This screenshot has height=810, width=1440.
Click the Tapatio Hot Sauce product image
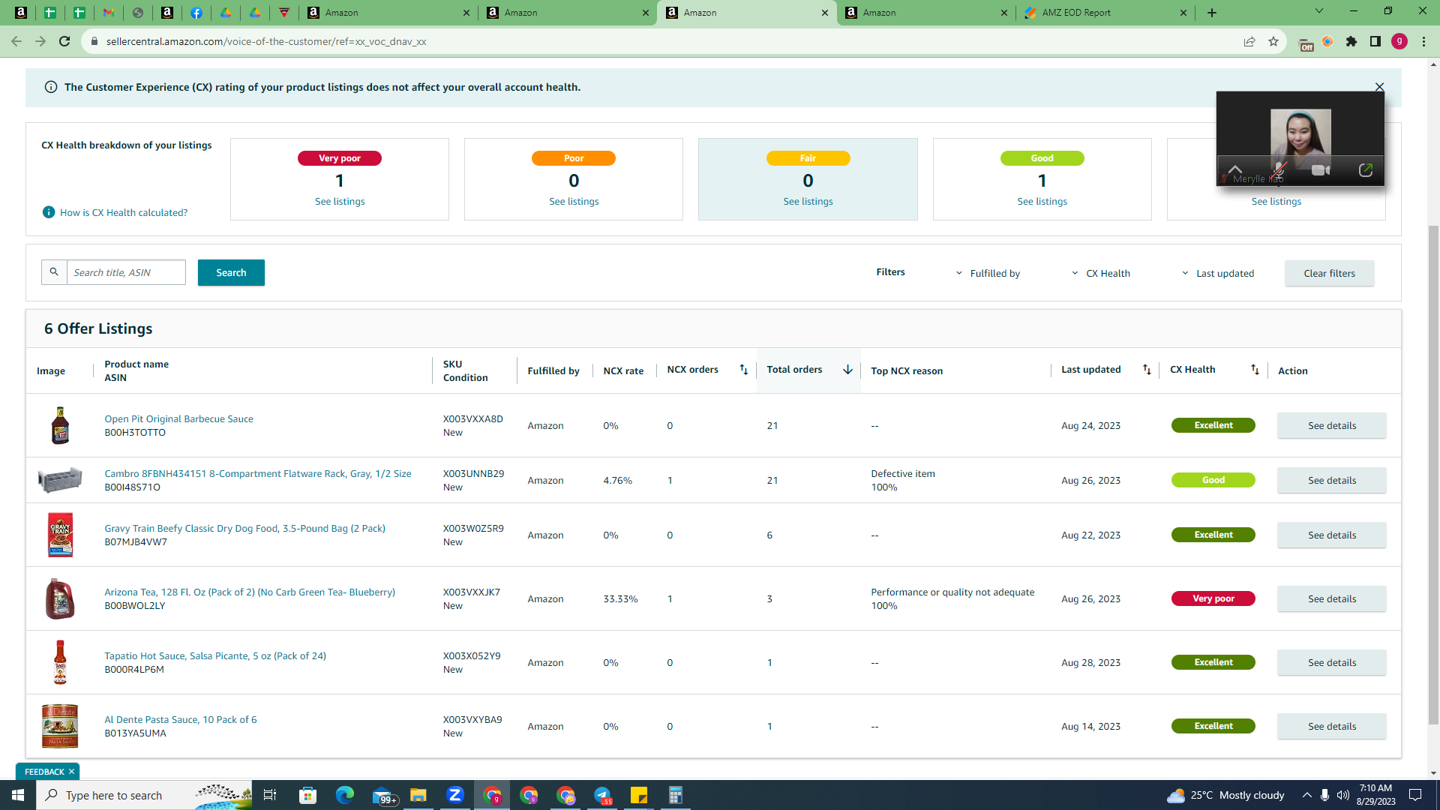pyautogui.click(x=60, y=662)
